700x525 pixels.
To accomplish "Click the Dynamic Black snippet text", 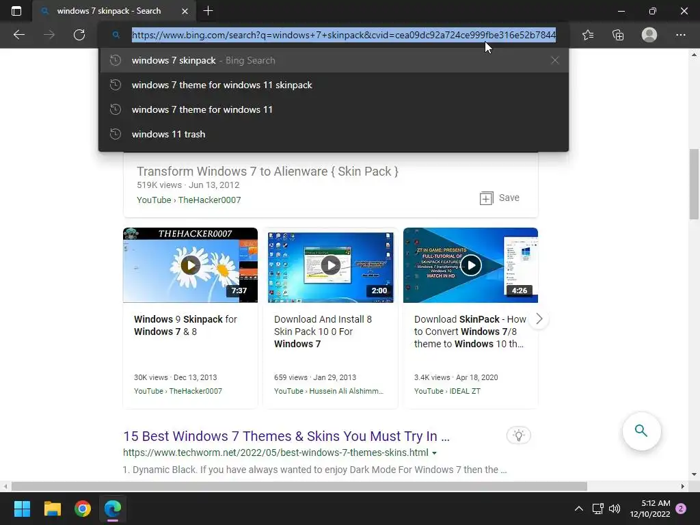I will 314,470.
